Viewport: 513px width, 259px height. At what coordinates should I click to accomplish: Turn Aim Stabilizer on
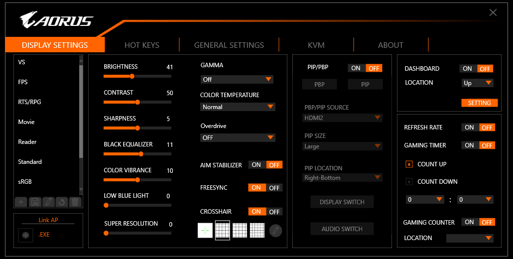click(x=257, y=165)
